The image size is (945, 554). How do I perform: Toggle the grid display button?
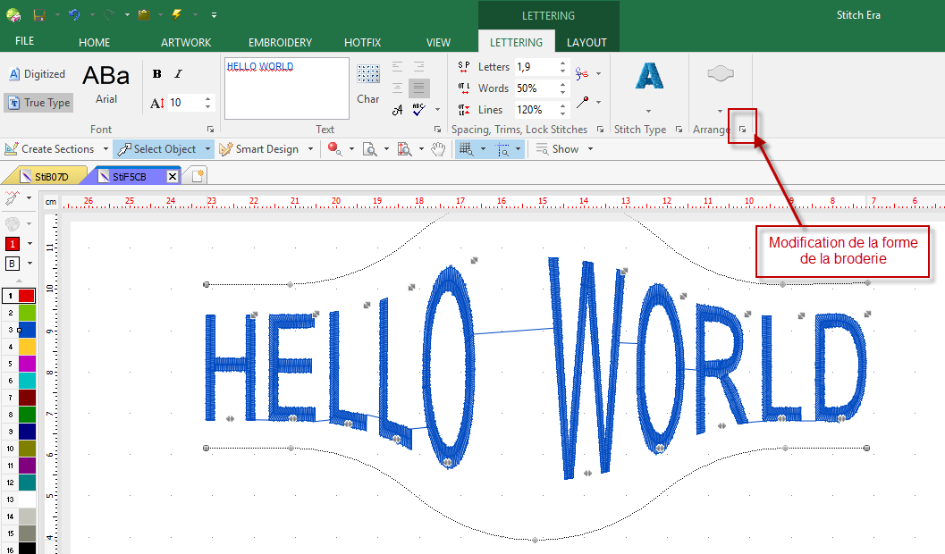coord(466,148)
